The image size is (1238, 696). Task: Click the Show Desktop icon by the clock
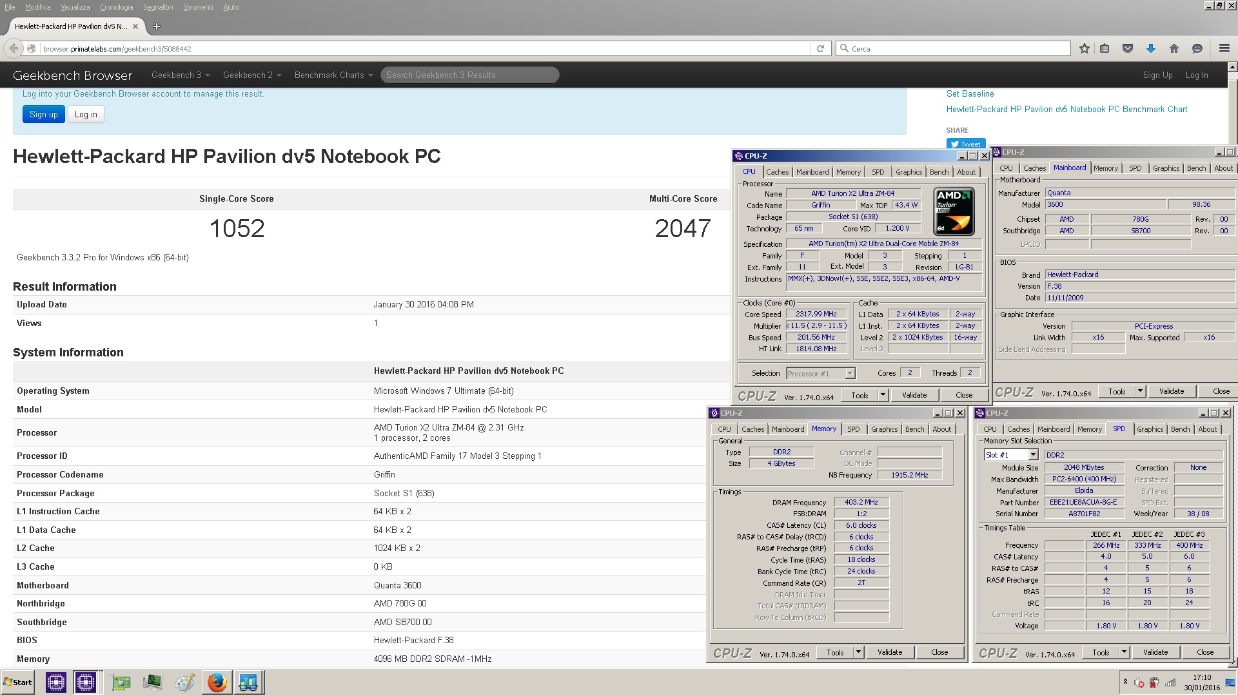(x=1231, y=682)
